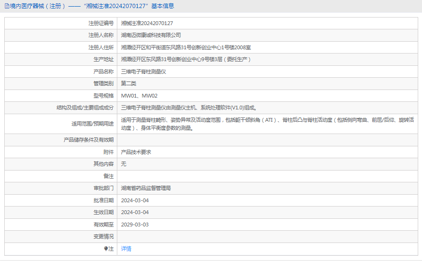The width and height of the screenshot is (422, 261).
Task: Click the 其他内容 label
Action: [x=104, y=164]
